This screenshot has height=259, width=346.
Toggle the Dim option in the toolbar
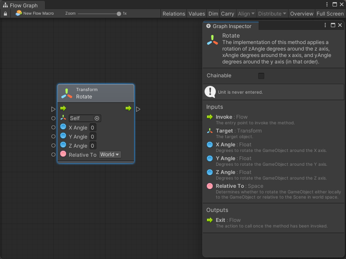pyautogui.click(x=213, y=14)
